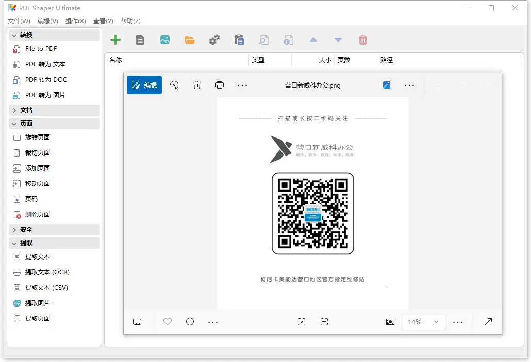This screenshot has height=362, width=531.
Task: Print the image from photo viewer
Action: tap(220, 85)
